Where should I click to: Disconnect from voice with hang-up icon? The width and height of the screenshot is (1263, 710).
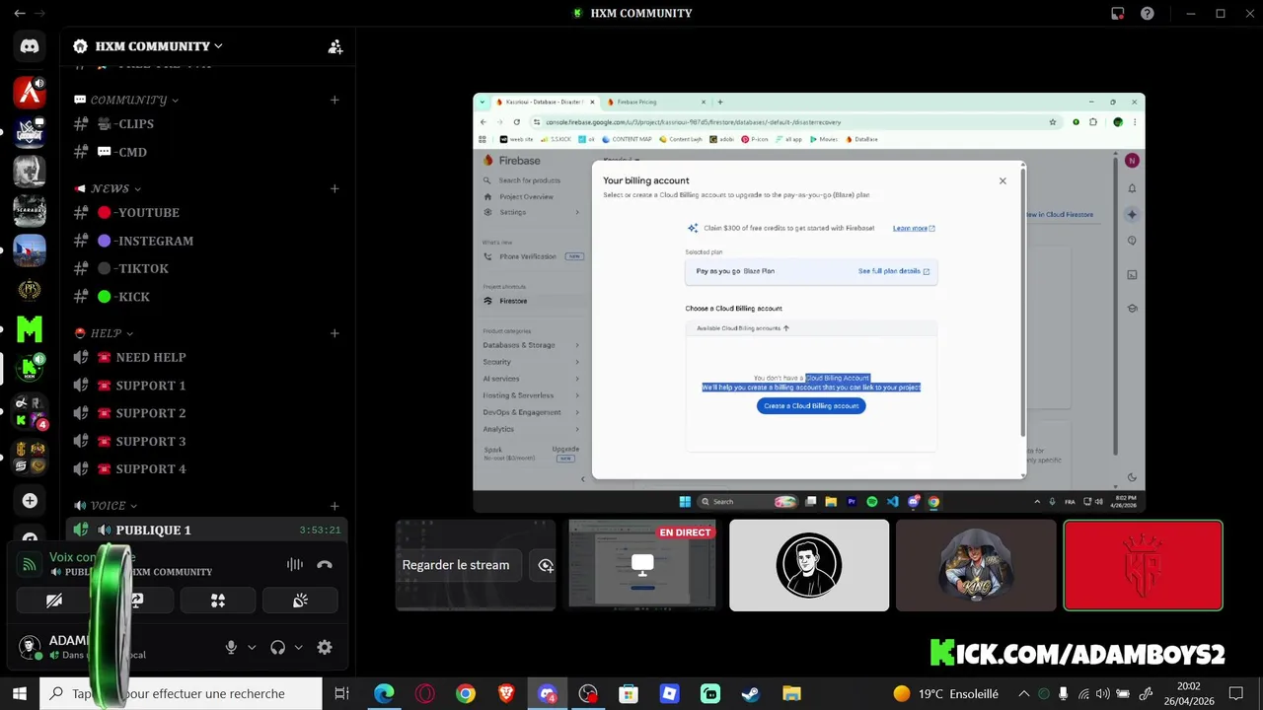(325, 565)
